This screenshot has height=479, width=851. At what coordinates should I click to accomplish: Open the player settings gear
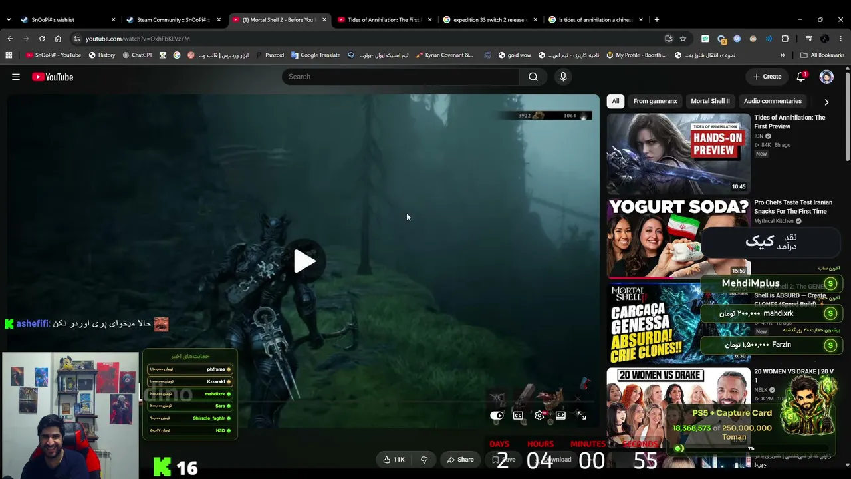click(x=539, y=416)
